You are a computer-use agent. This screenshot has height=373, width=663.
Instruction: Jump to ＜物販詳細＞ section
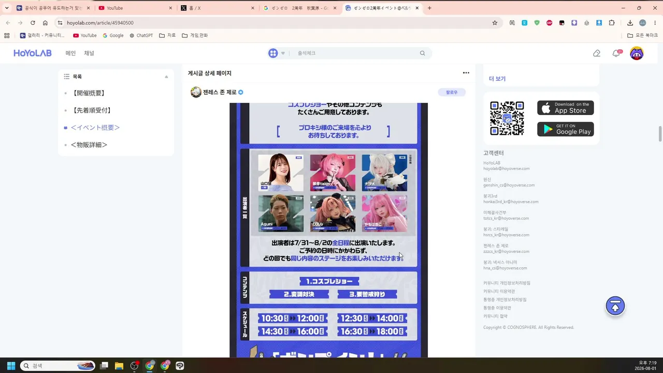click(89, 145)
